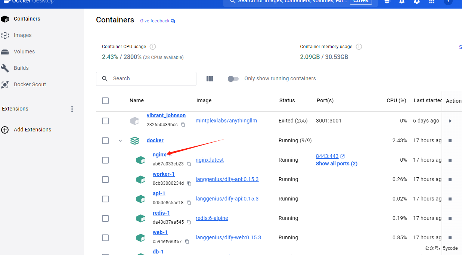This screenshot has width=462, height=255.
Task: Open the langgenius/dify-web:0.15.3 image link
Action: tap(228, 237)
